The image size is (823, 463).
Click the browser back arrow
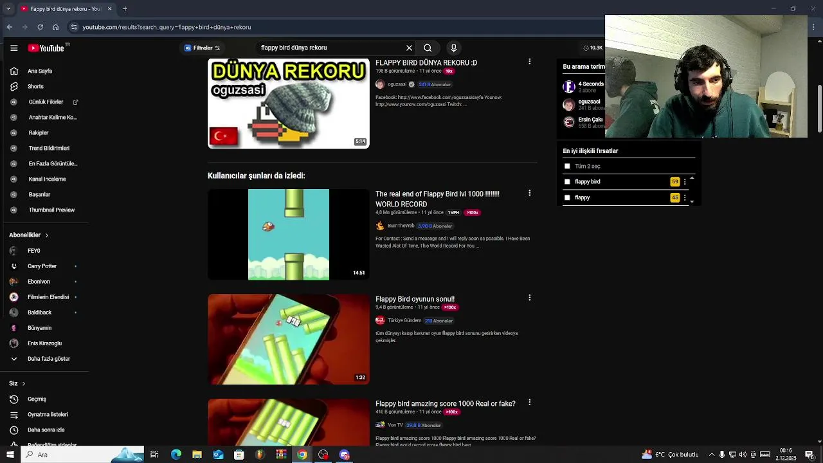point(9,27)
